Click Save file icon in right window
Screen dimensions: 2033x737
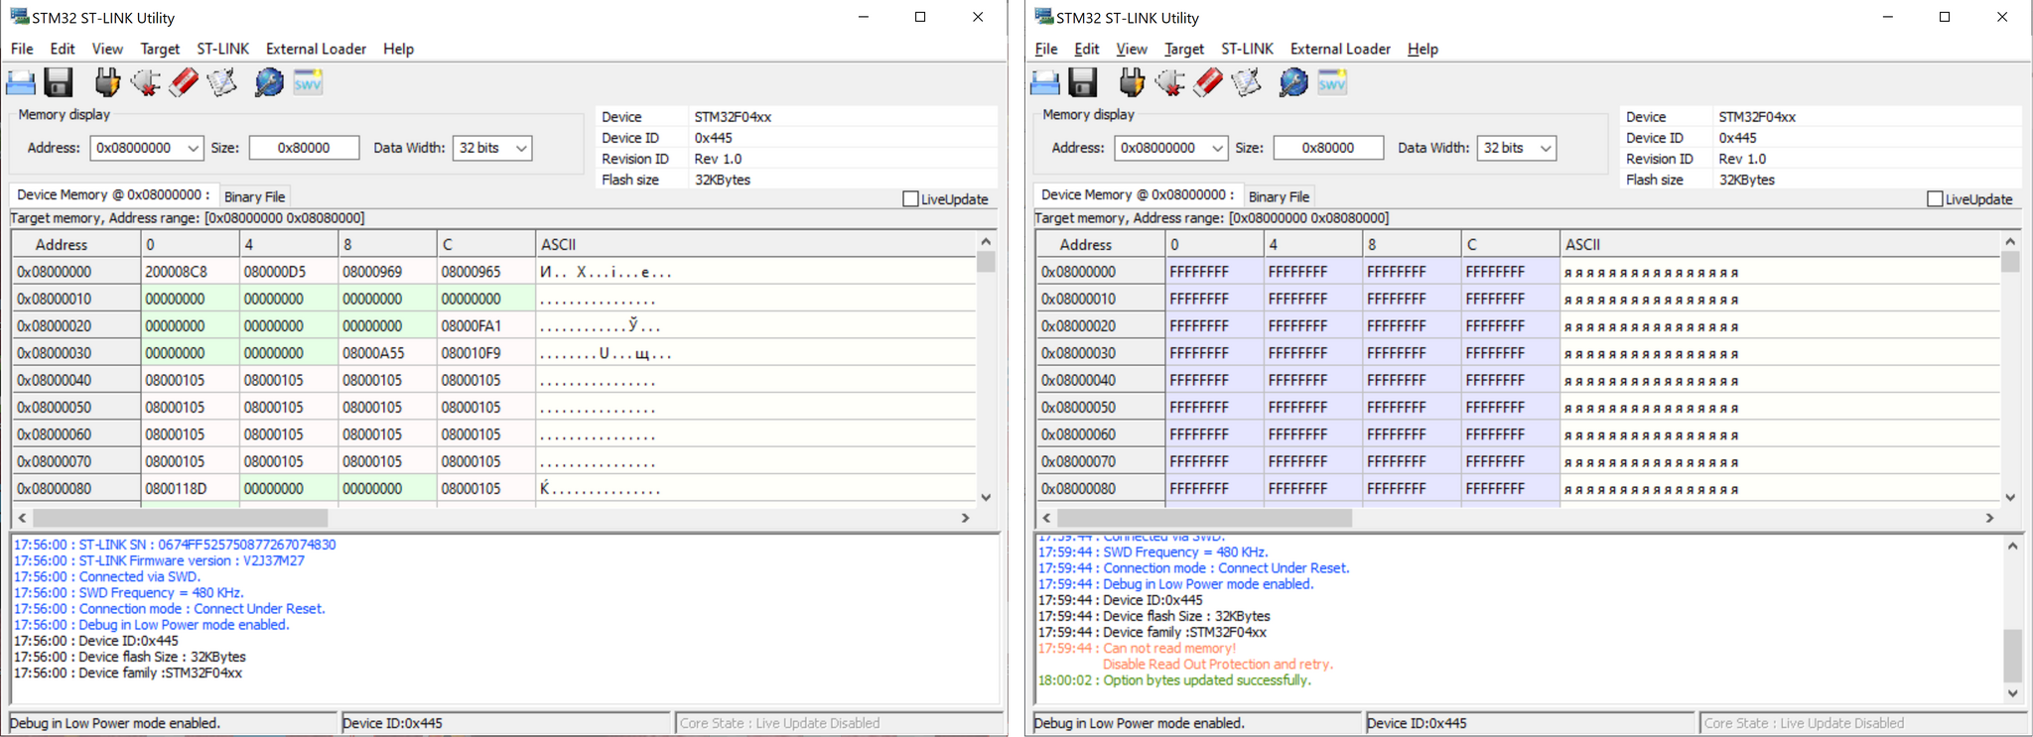[x=1083, y=82]
